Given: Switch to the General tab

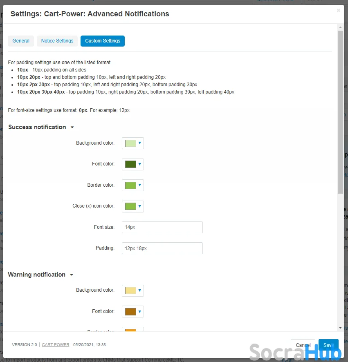Looking at the screenshot, I should 21,41.
